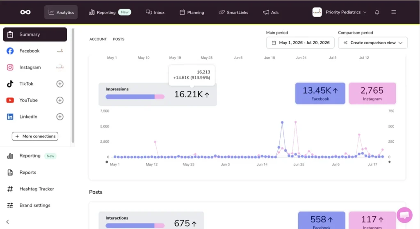Expand the Priority Pediatrics brand dropdown
The height and width of the screenshot is (229, 420).
[x=345, y=12]
